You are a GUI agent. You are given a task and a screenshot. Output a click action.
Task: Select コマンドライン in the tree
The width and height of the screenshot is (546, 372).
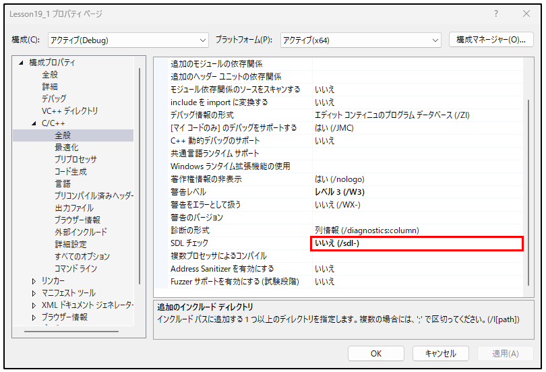tap(75, 269)
